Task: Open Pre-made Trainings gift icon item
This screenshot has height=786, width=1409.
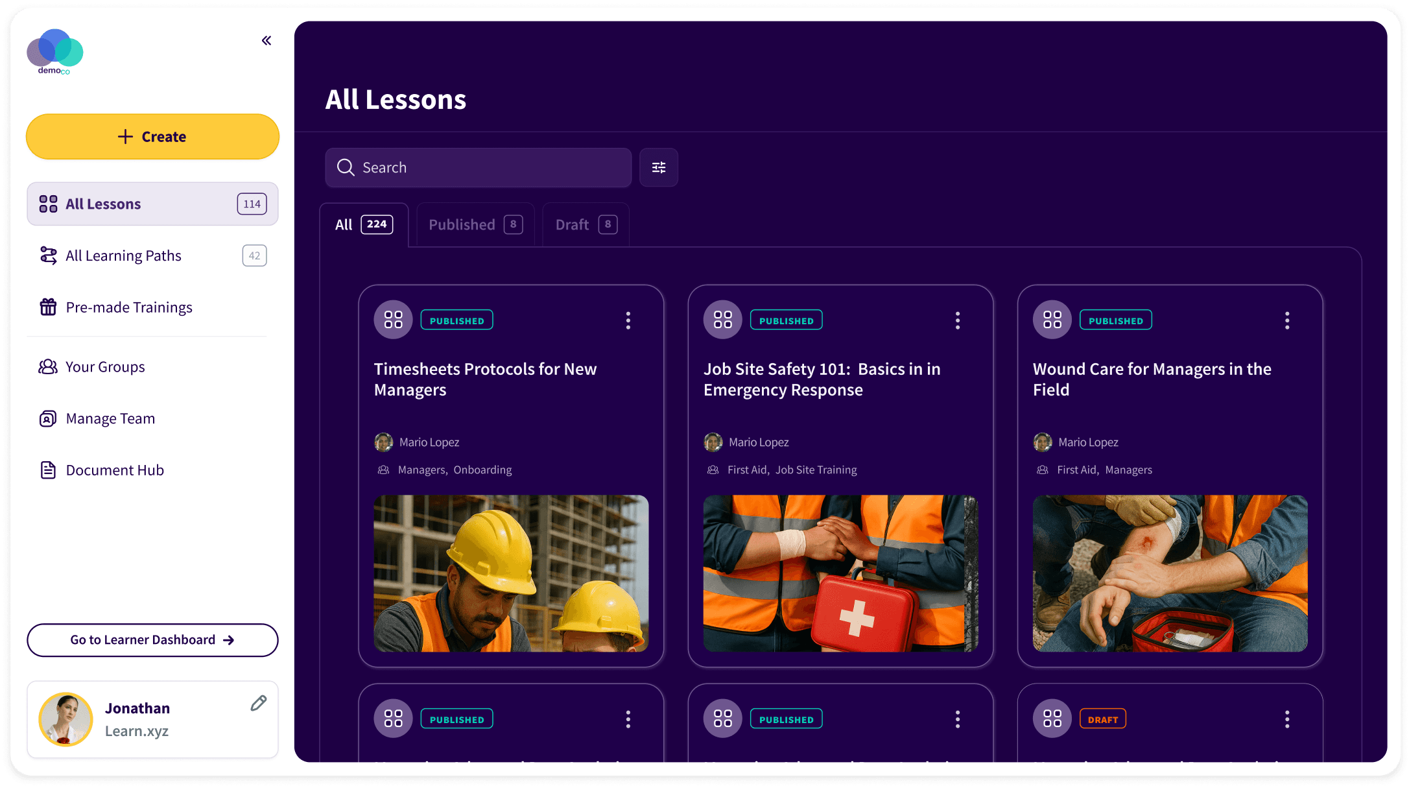Action: pyautogui.click(x=128, y=307)
